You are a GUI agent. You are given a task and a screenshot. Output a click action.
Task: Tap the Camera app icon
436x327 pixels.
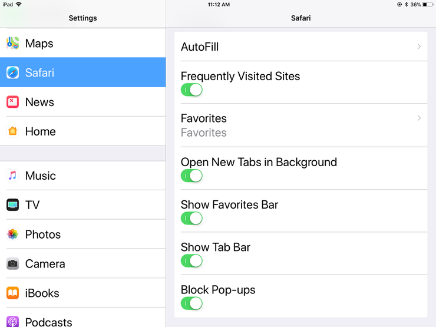[x=12, y=264]
